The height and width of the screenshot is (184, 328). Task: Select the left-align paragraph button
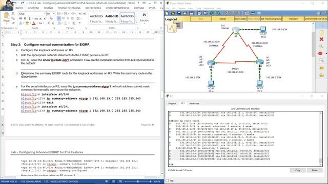[x=59, y=18]
